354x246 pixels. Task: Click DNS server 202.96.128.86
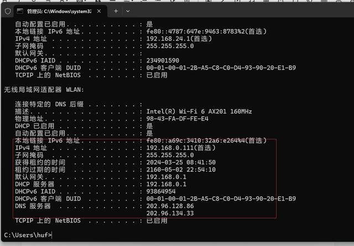pyautogui.click(x=170, y=206)
